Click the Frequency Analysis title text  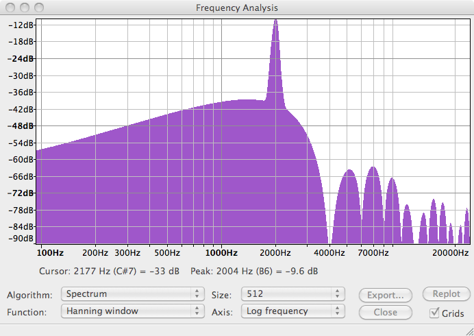coord(237,8)
